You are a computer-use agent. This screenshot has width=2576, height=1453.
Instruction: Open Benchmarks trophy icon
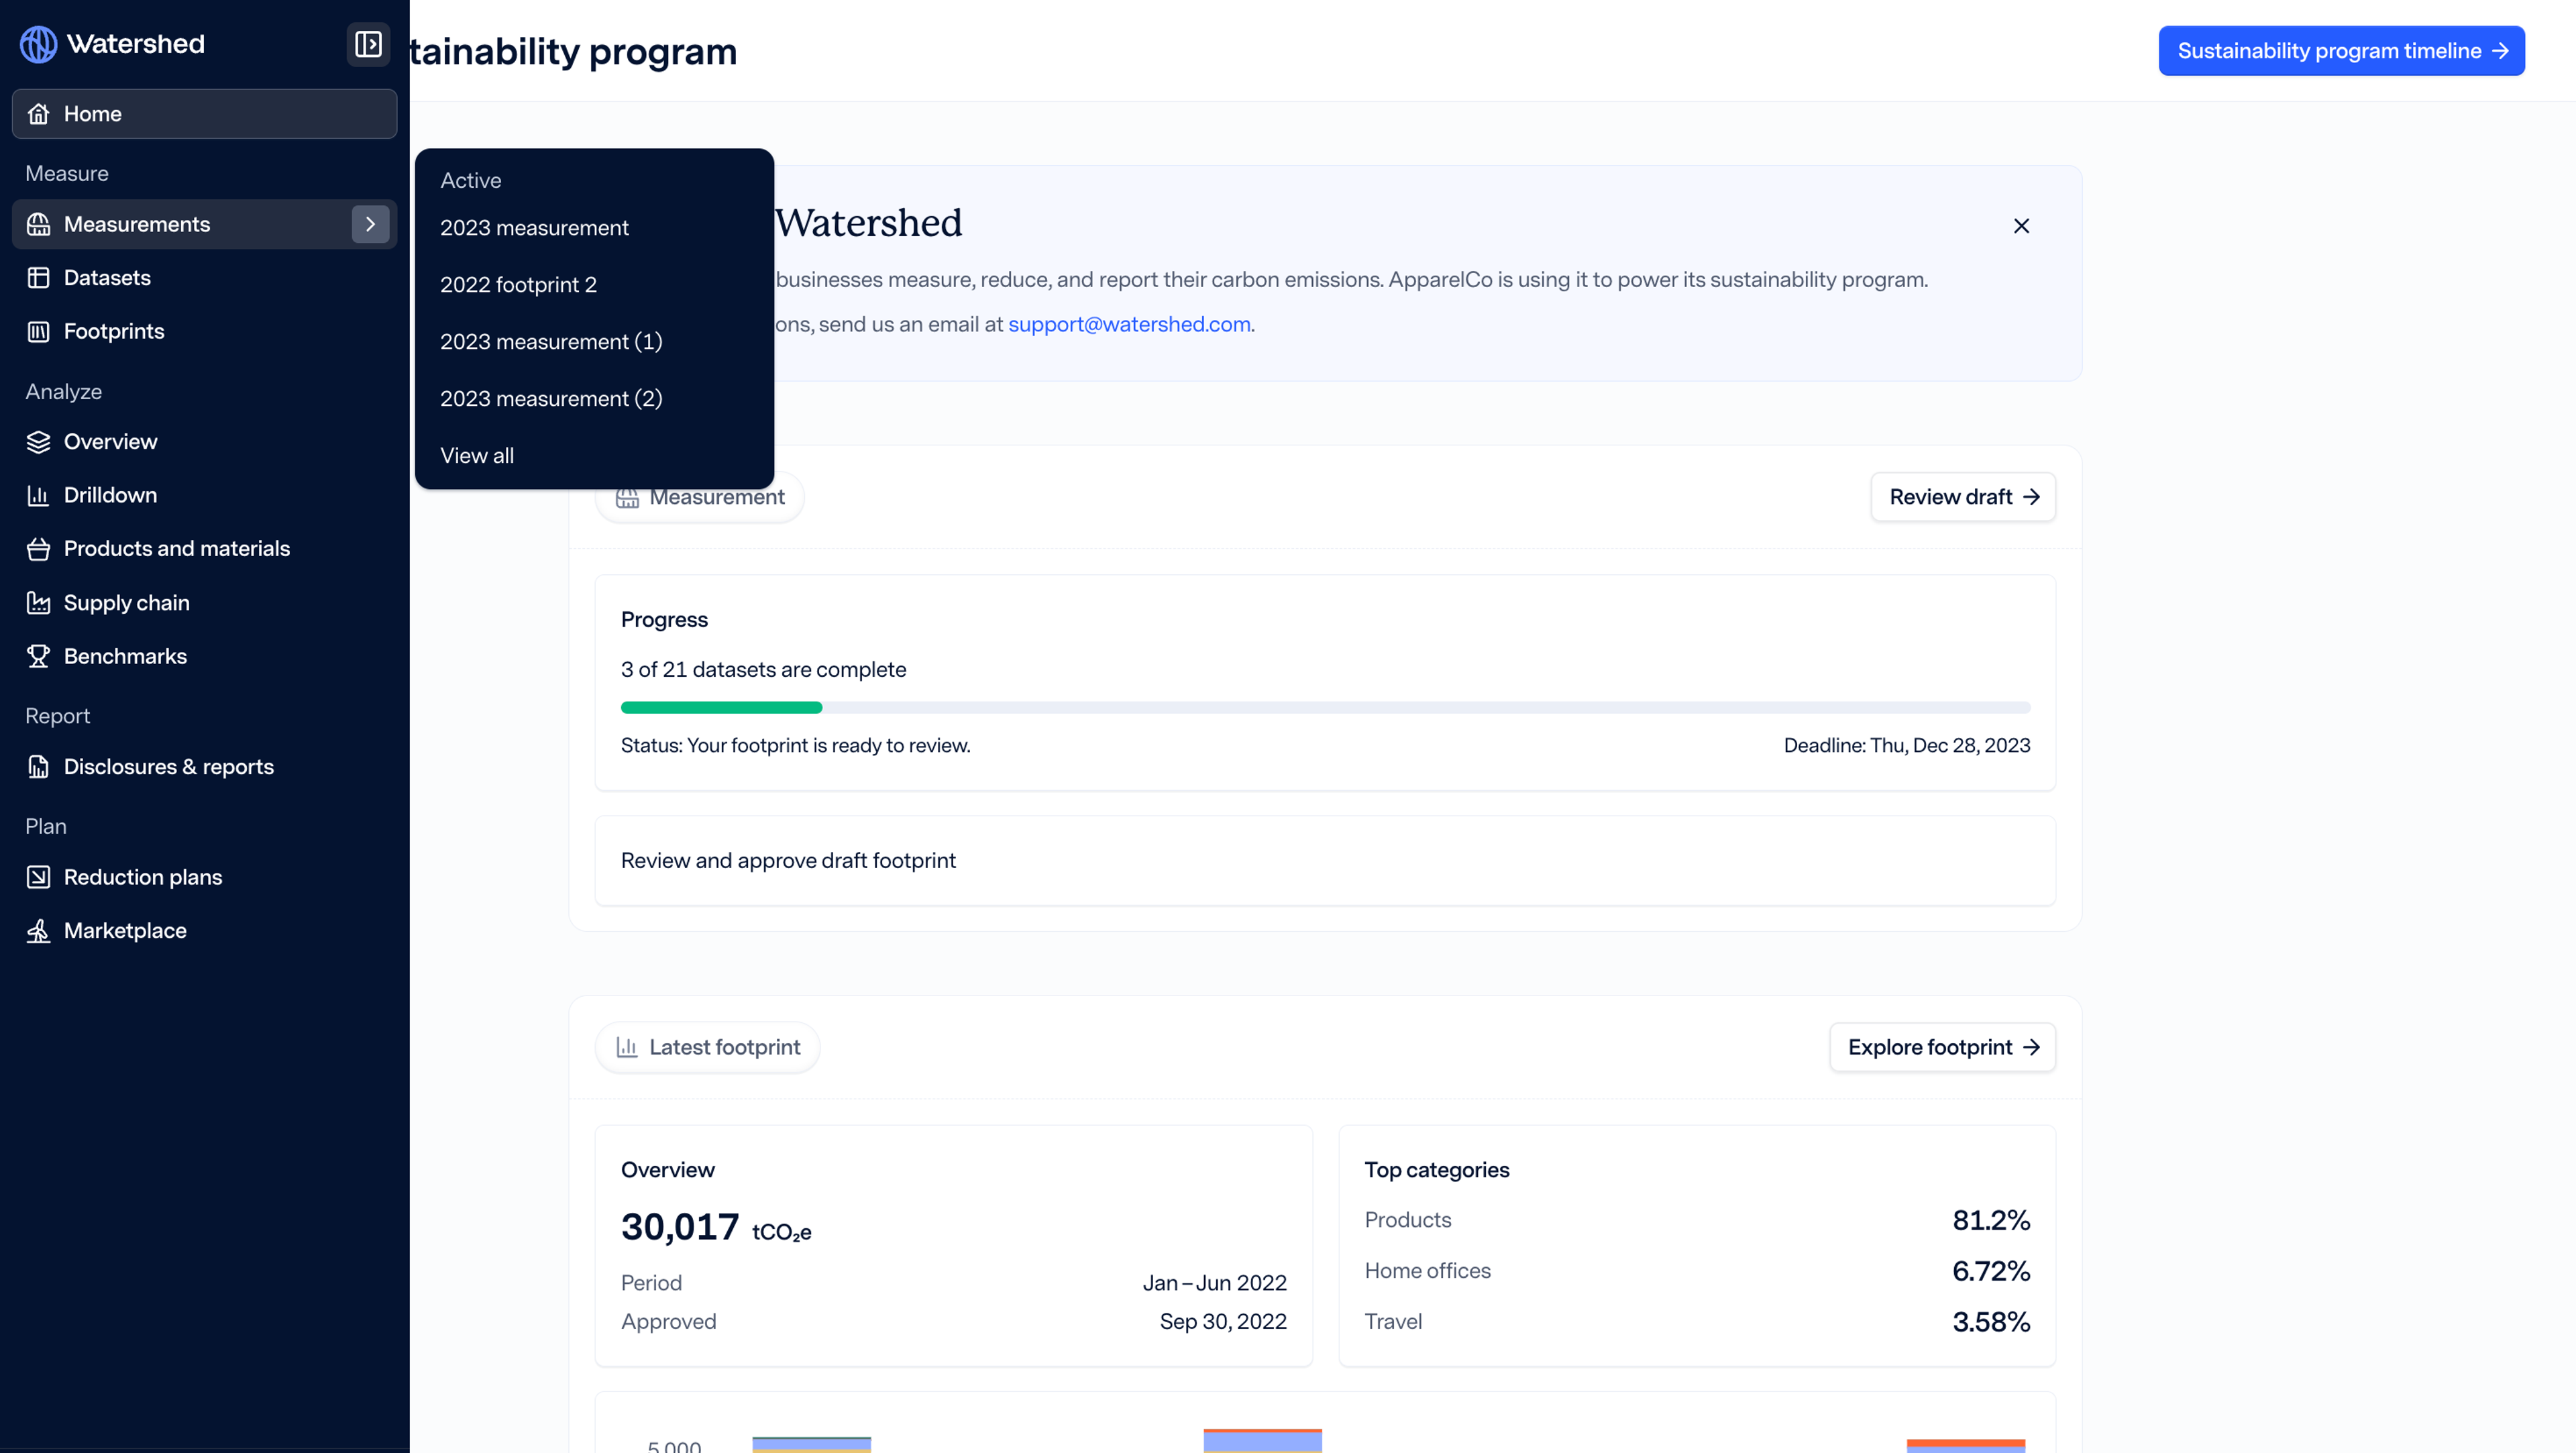tap(38, 656)
